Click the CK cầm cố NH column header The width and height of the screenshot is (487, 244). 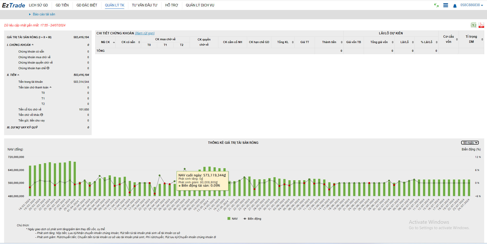232,42
